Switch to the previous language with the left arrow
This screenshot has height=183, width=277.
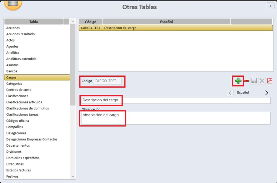point(230,93)
